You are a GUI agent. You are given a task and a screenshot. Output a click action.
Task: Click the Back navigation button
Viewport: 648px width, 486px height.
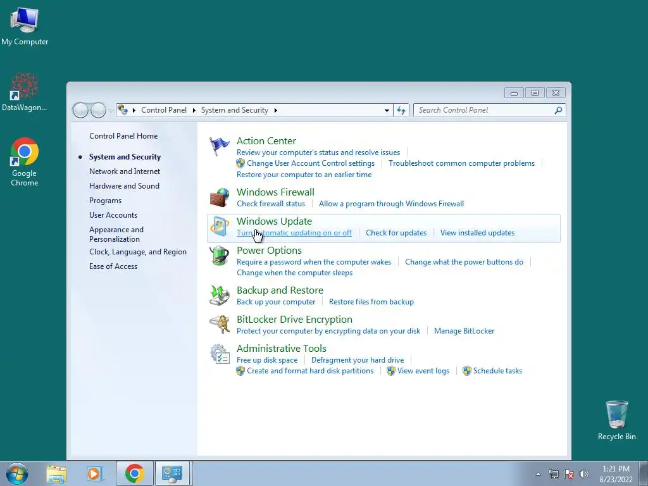coord(80,110)
